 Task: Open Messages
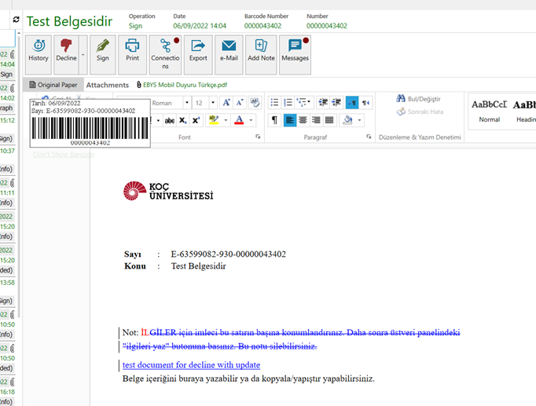(295, 52)
